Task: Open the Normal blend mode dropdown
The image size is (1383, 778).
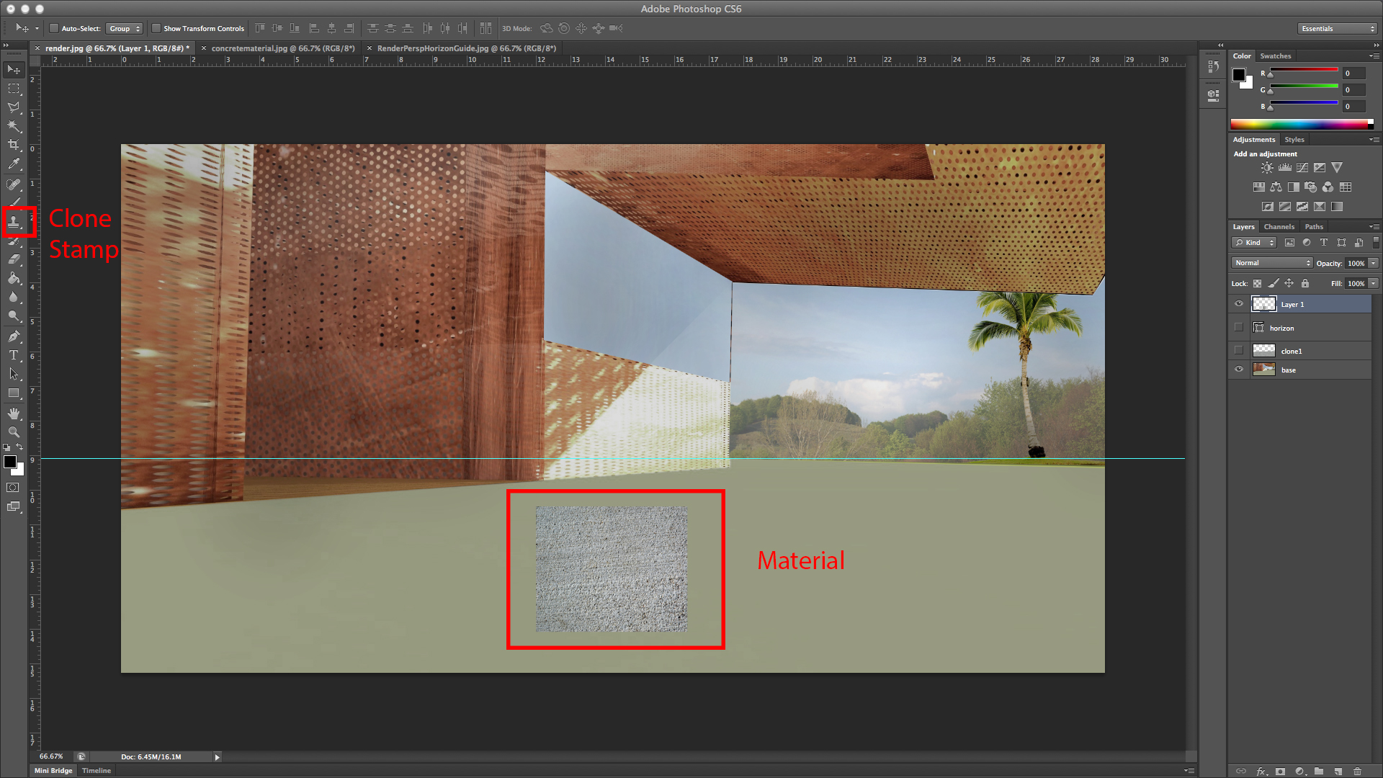Action: point(1271,263)
